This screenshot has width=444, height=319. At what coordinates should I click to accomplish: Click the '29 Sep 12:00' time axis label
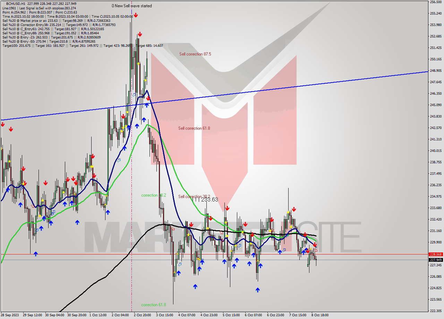pos(32,315)
